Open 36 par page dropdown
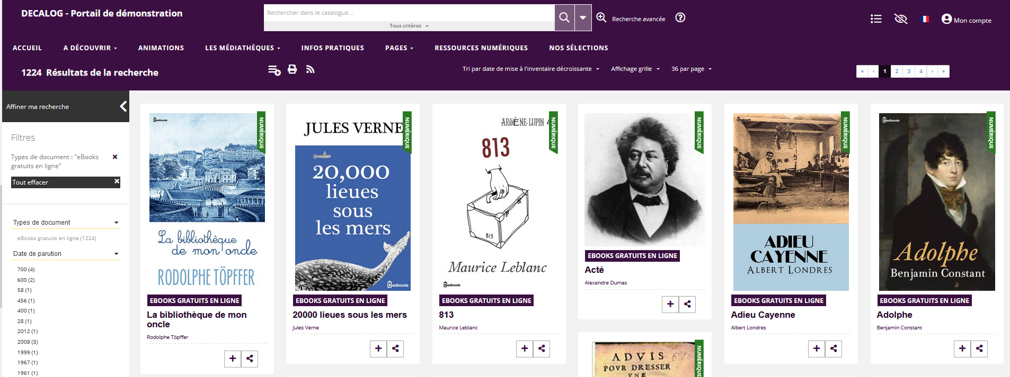Viewport: 1010px width, 377px height. (x=692, y=69)
